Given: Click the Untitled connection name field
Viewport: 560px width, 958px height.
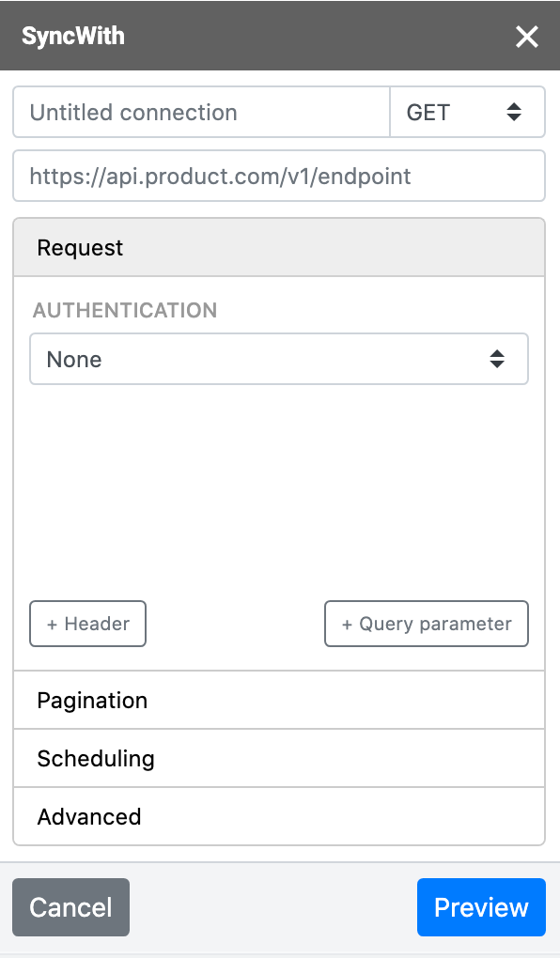Looking at the screenshot, I should pos(200,112).
